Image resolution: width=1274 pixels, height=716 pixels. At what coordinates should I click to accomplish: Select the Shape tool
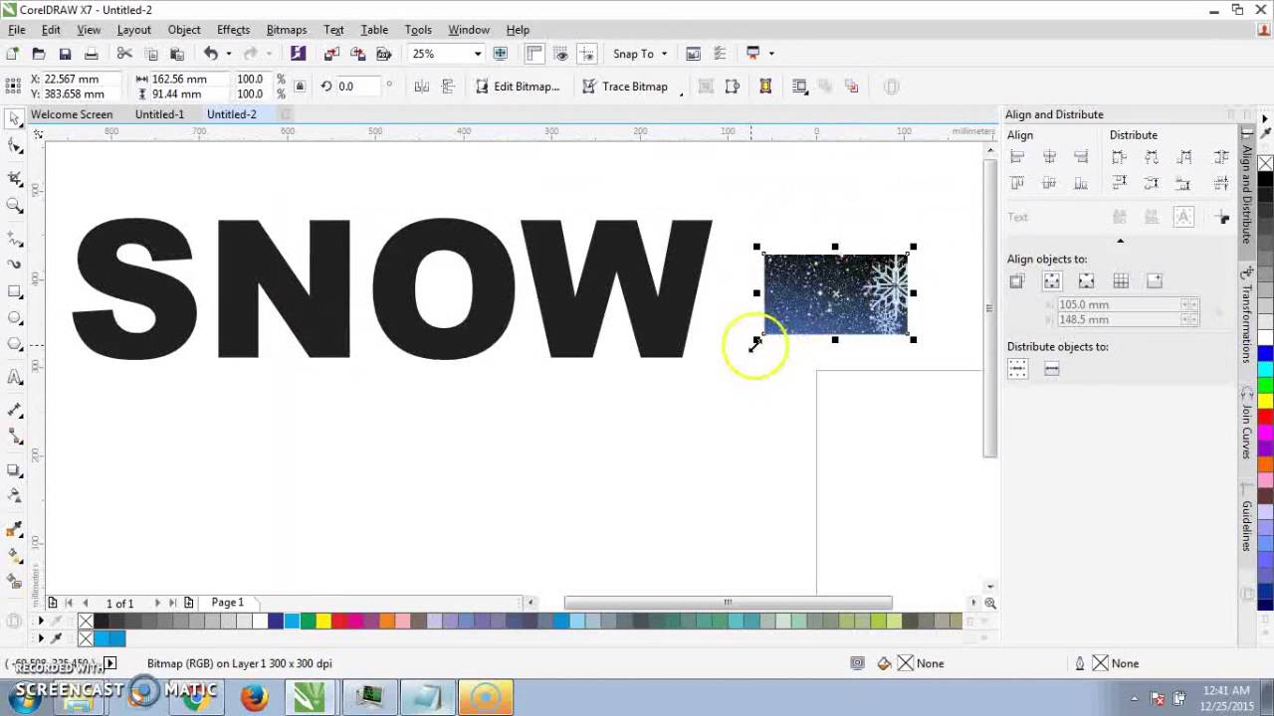pyautogui.click(x=14, y=147)
